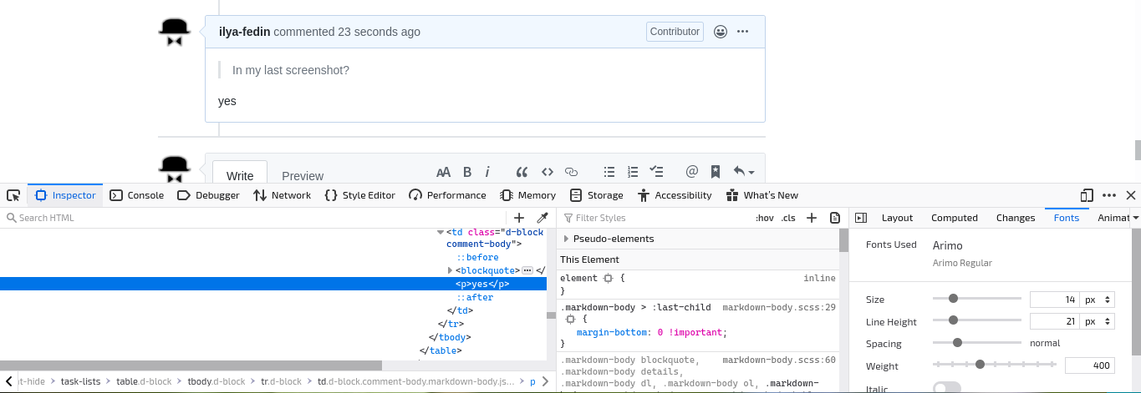Click the Weight value field 400
This screenshot has height=393, width=1141.
coord(1090,365)
